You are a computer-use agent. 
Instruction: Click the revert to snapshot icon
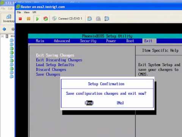coord(98,19)
